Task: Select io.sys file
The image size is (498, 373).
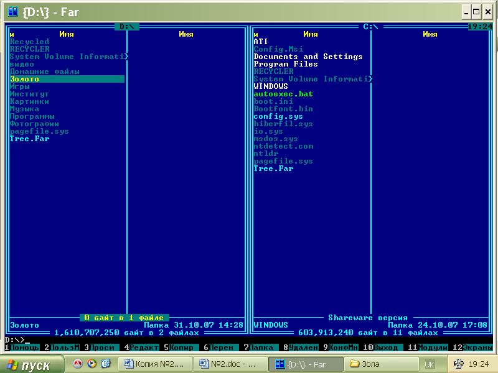Action: pos(268,131)
